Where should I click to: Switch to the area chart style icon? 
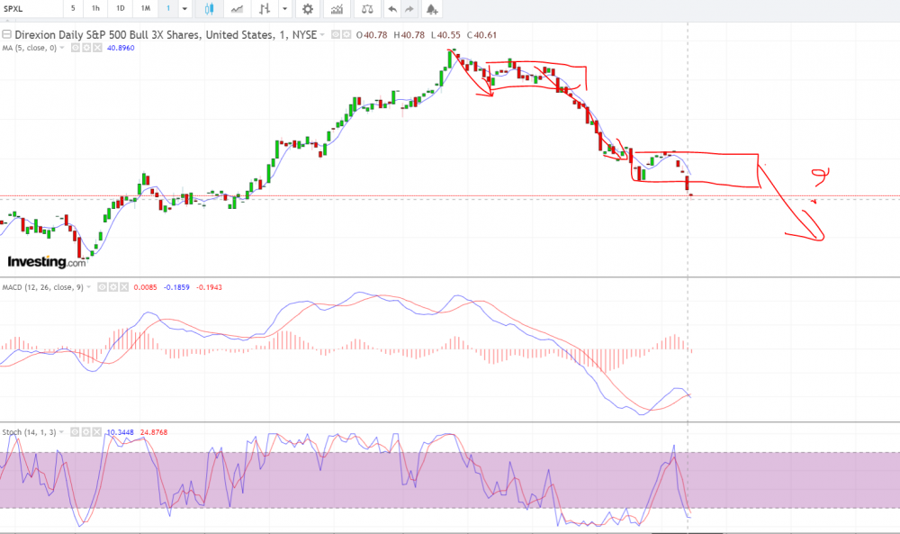pos(238,9)
